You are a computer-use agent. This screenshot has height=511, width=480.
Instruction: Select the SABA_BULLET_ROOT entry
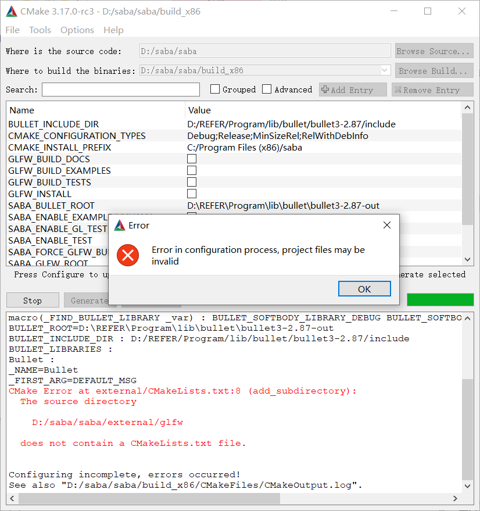click(51, 206)
